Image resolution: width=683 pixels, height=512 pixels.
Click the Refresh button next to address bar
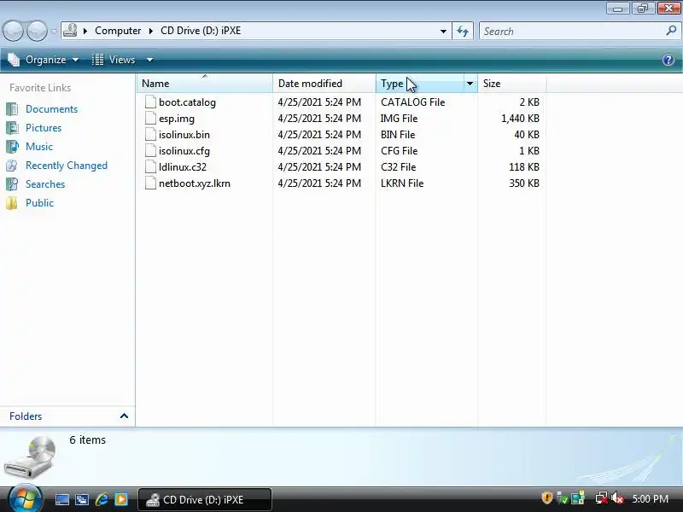coord(463,31)
